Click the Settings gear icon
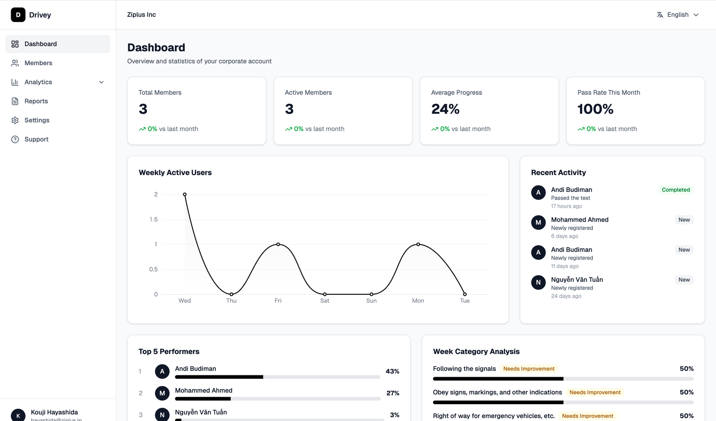The width and height of the screenshot is (716, 421). pyautogui.click(x=15, y=120)
